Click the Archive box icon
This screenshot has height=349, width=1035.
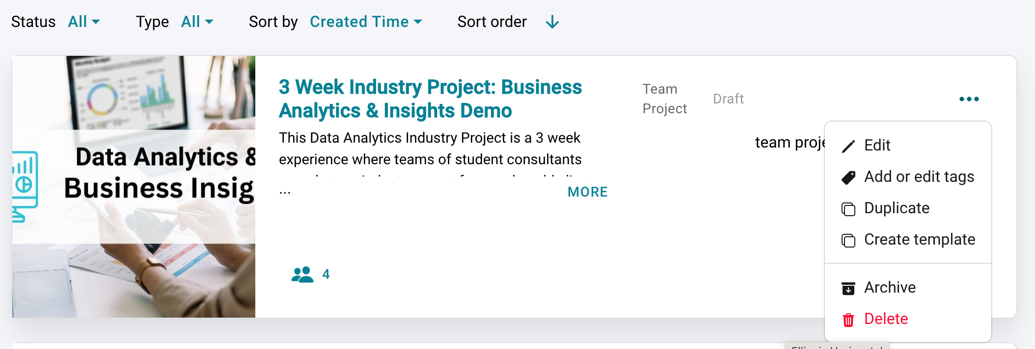coord(848,288)
